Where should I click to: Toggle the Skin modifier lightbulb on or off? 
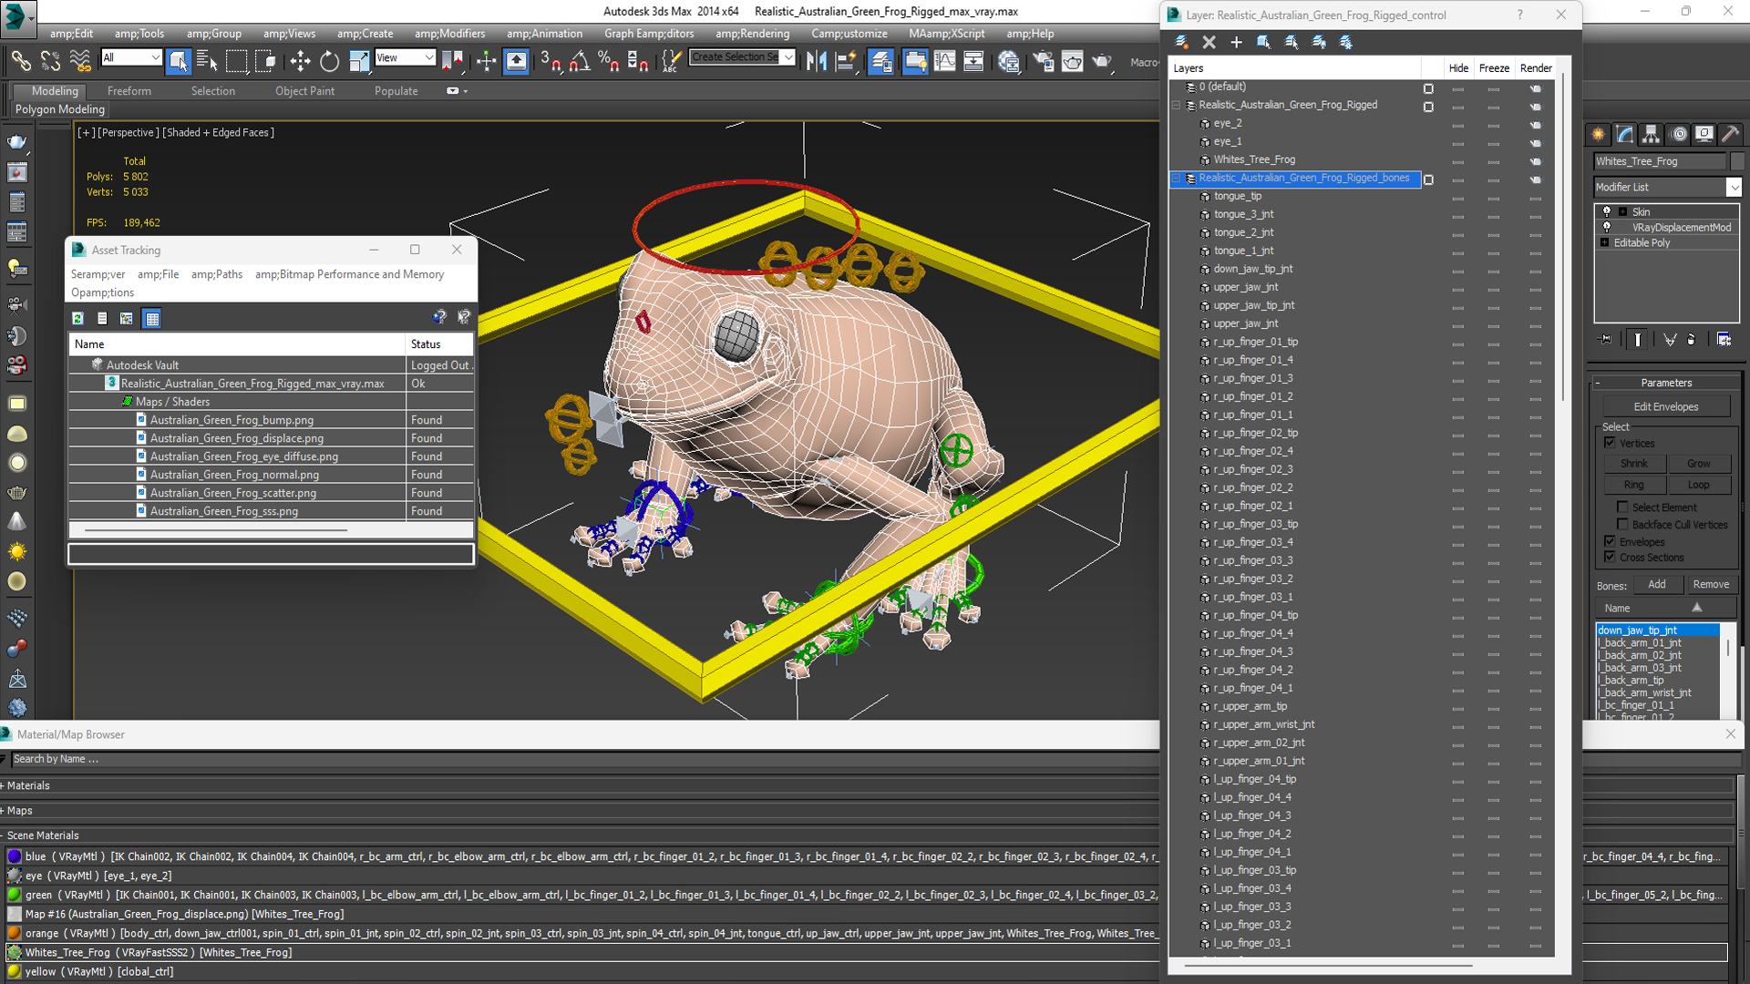1607,211
